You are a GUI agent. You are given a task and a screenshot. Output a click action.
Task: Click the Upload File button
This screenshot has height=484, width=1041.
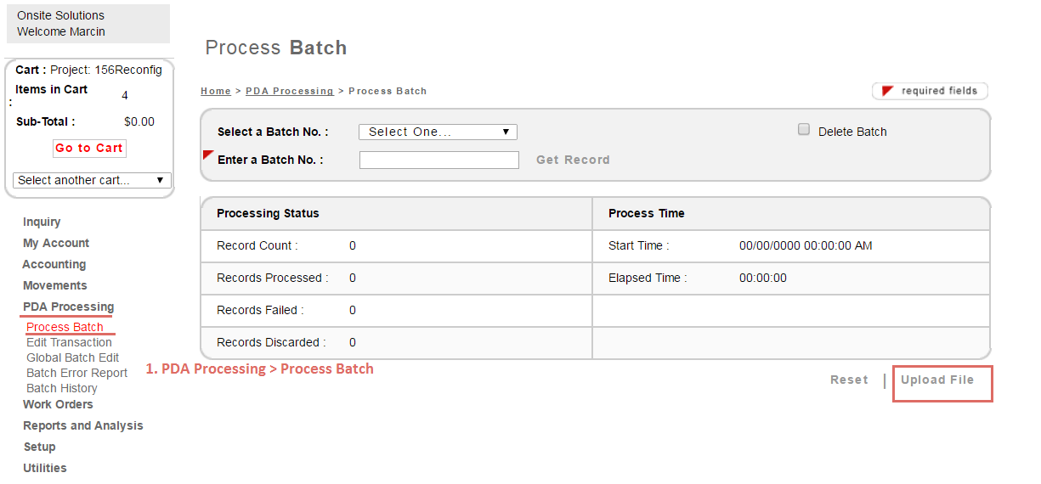click(x=936, y=380)
